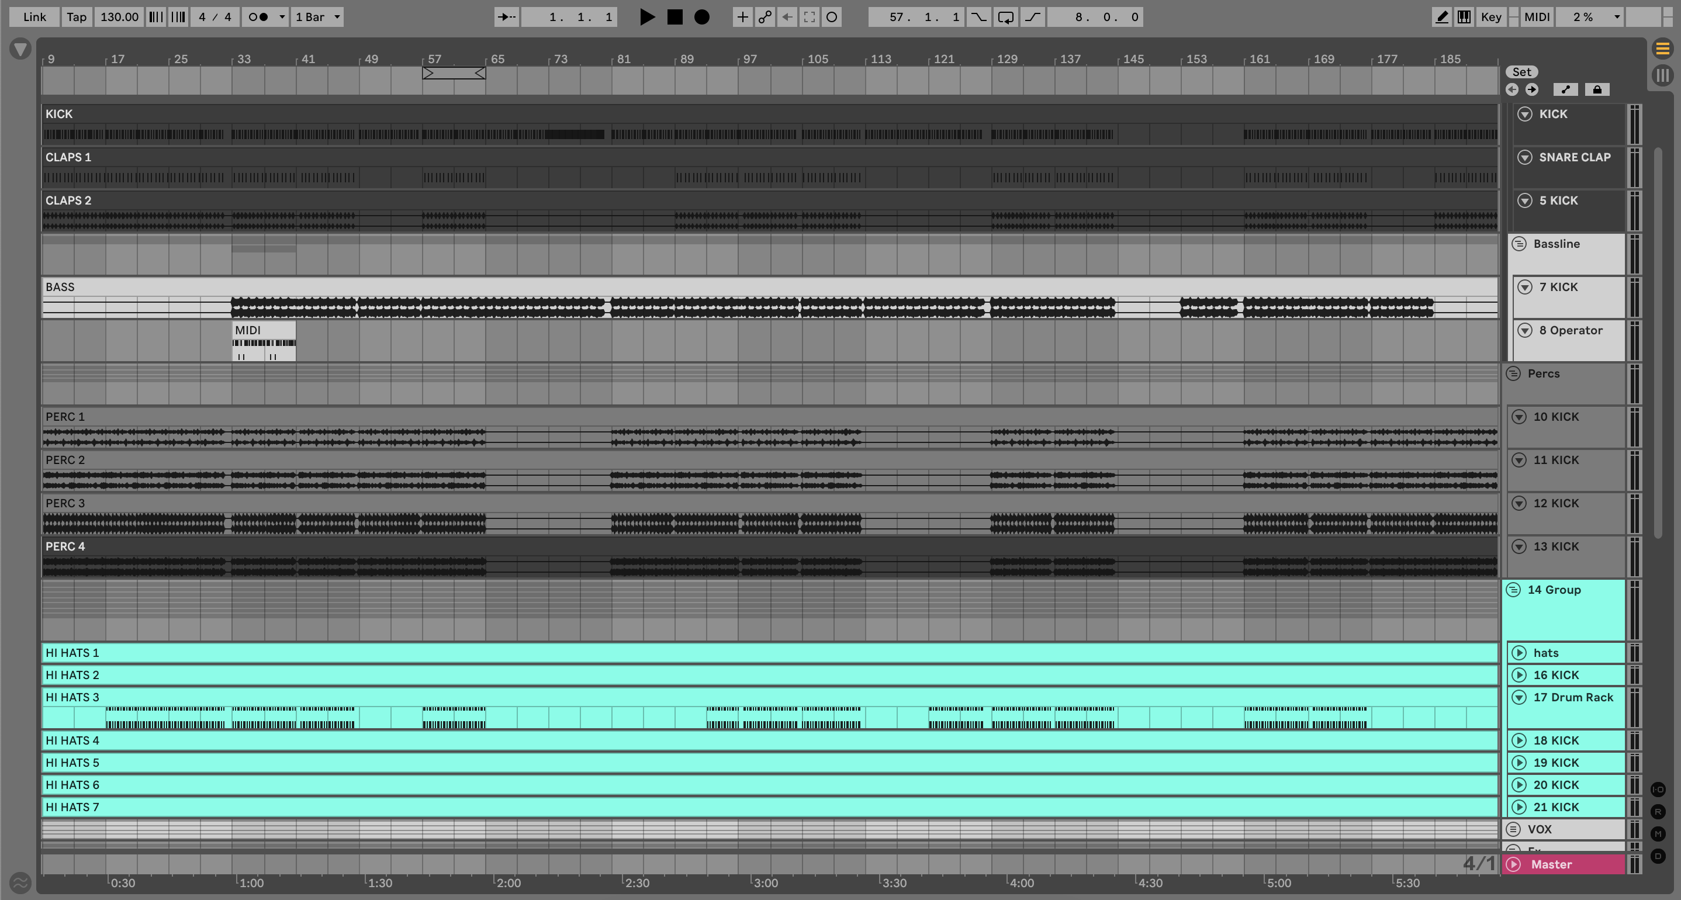The image size is (1681, 900).
Task: Arm the Arrangement Record button
Action: [701, 17]
